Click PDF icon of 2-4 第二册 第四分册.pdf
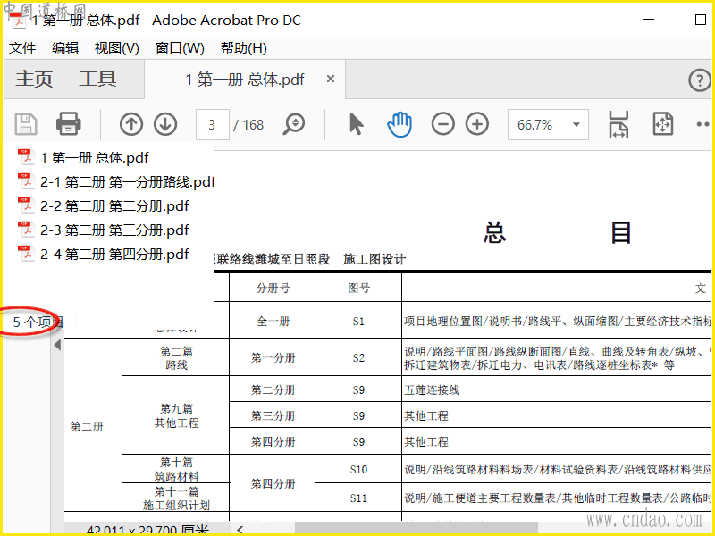Viewport: 715px width, 536px height. 26,254
